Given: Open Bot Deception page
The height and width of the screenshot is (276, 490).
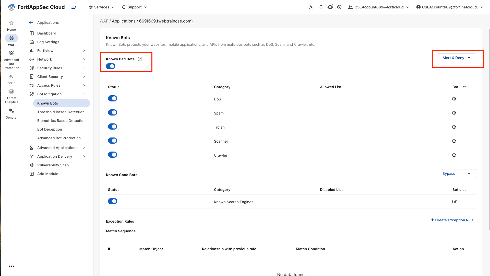Looking at the screenshot, I should click(x=50, y=129).
